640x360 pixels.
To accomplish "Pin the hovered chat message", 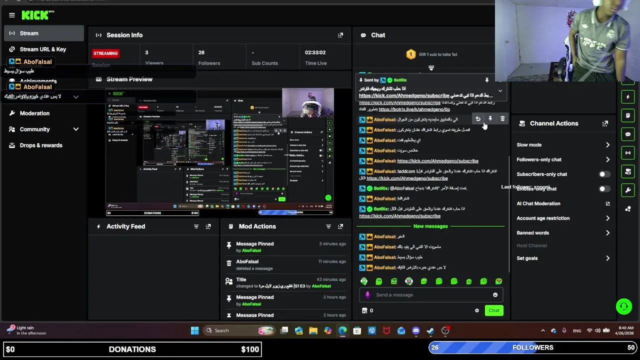I will pos(490,119).
